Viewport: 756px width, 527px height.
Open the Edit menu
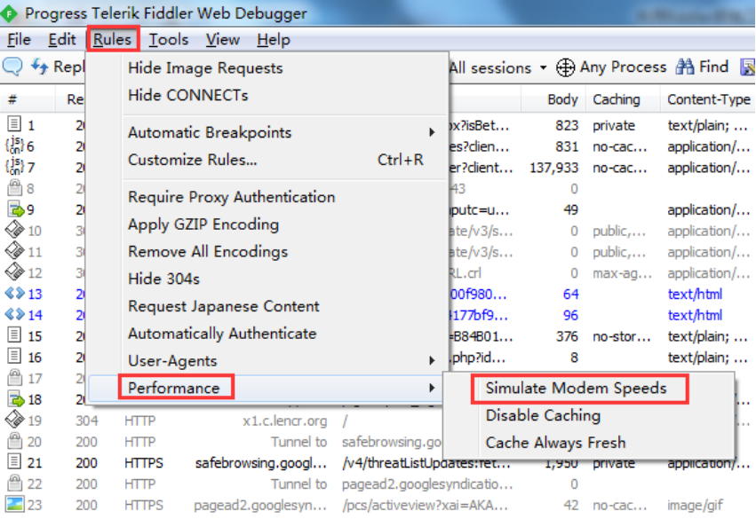(x=61, y=40)
